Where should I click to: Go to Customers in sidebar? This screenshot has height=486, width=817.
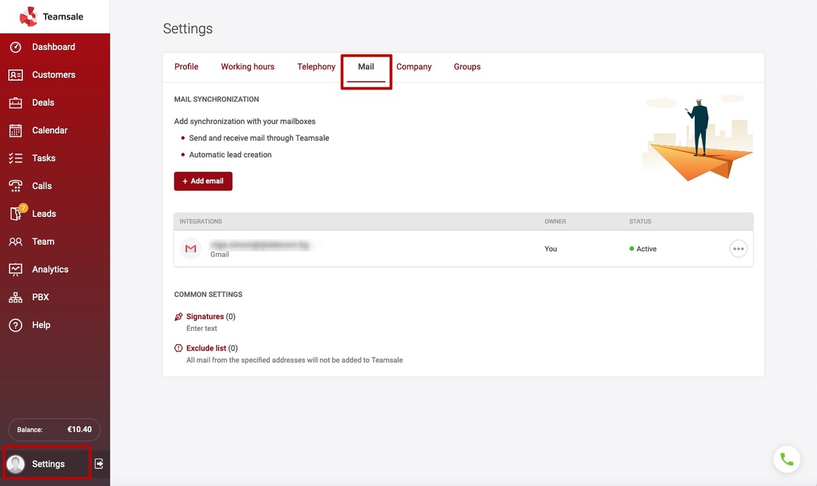[54, 75]
